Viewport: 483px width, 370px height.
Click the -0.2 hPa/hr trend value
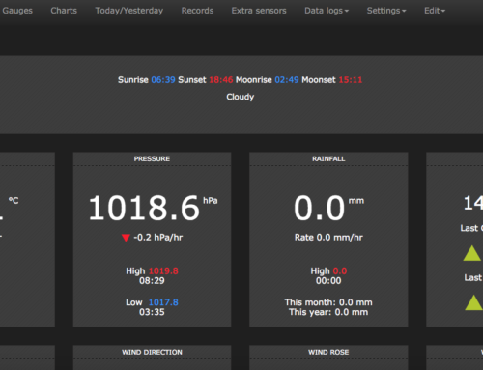(x=158, y=238)
